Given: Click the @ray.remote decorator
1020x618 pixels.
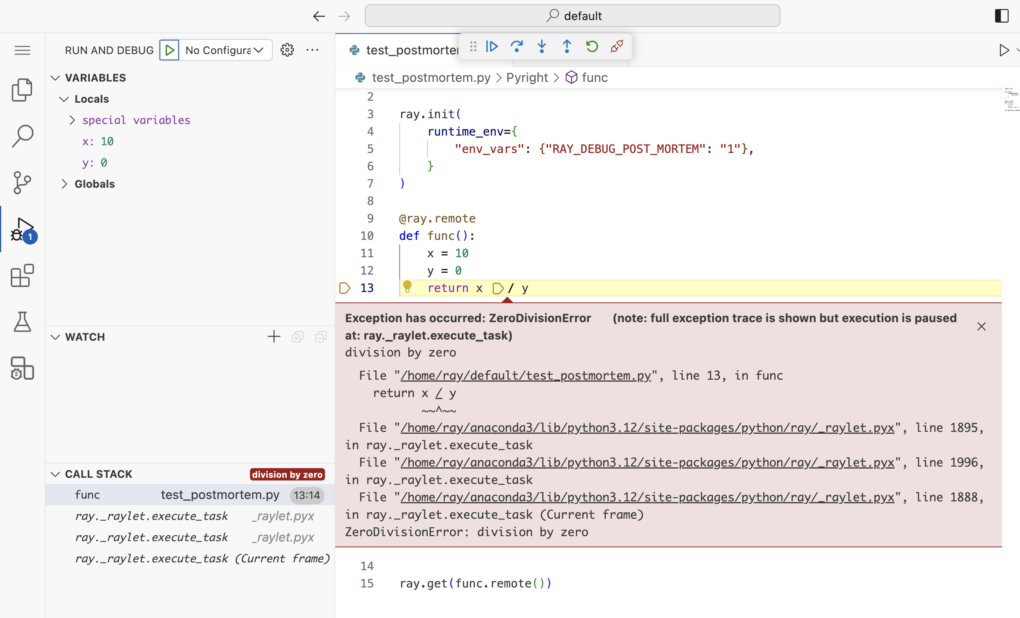Looking at the screenshot, I should click(437, 218).
